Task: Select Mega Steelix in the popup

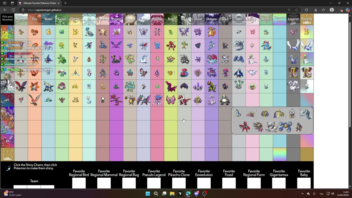Action: click(x=306, y=113)
